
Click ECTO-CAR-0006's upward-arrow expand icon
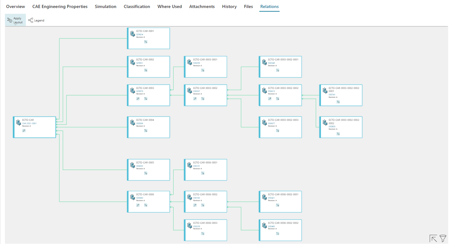[x=138, y=205]
